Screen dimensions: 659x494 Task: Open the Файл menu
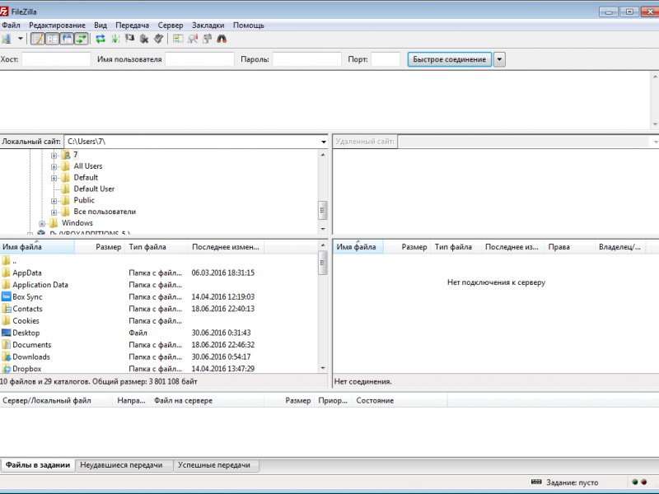tap(11, 26)
